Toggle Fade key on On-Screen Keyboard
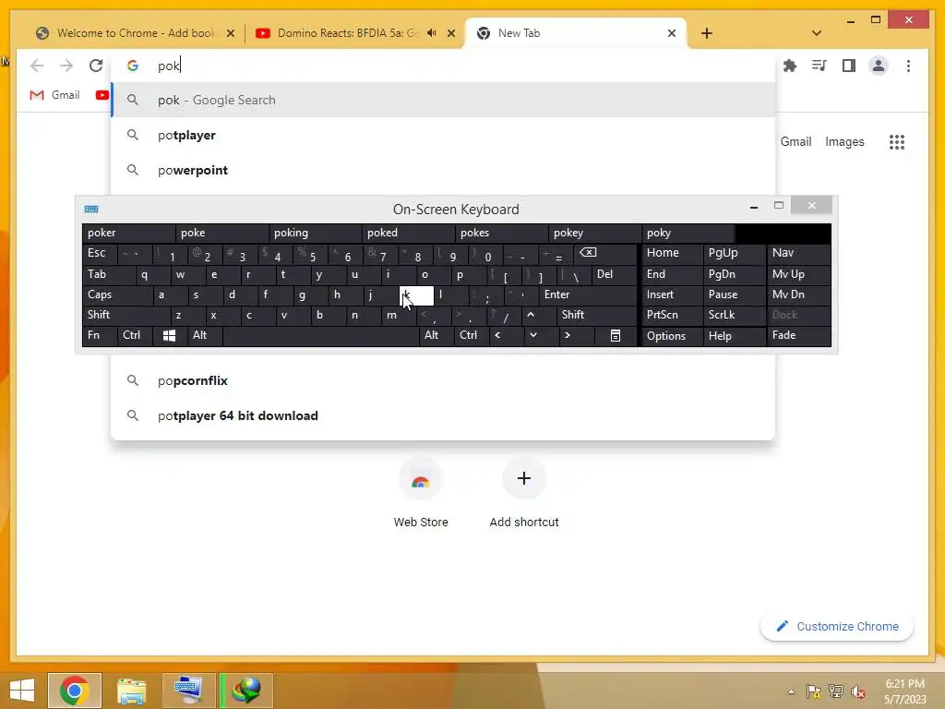Screen dimensions: 945x709 coord(798,335)
